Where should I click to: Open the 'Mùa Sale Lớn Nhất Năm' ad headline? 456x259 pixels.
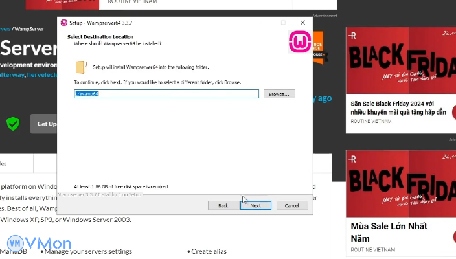(389, 232)
